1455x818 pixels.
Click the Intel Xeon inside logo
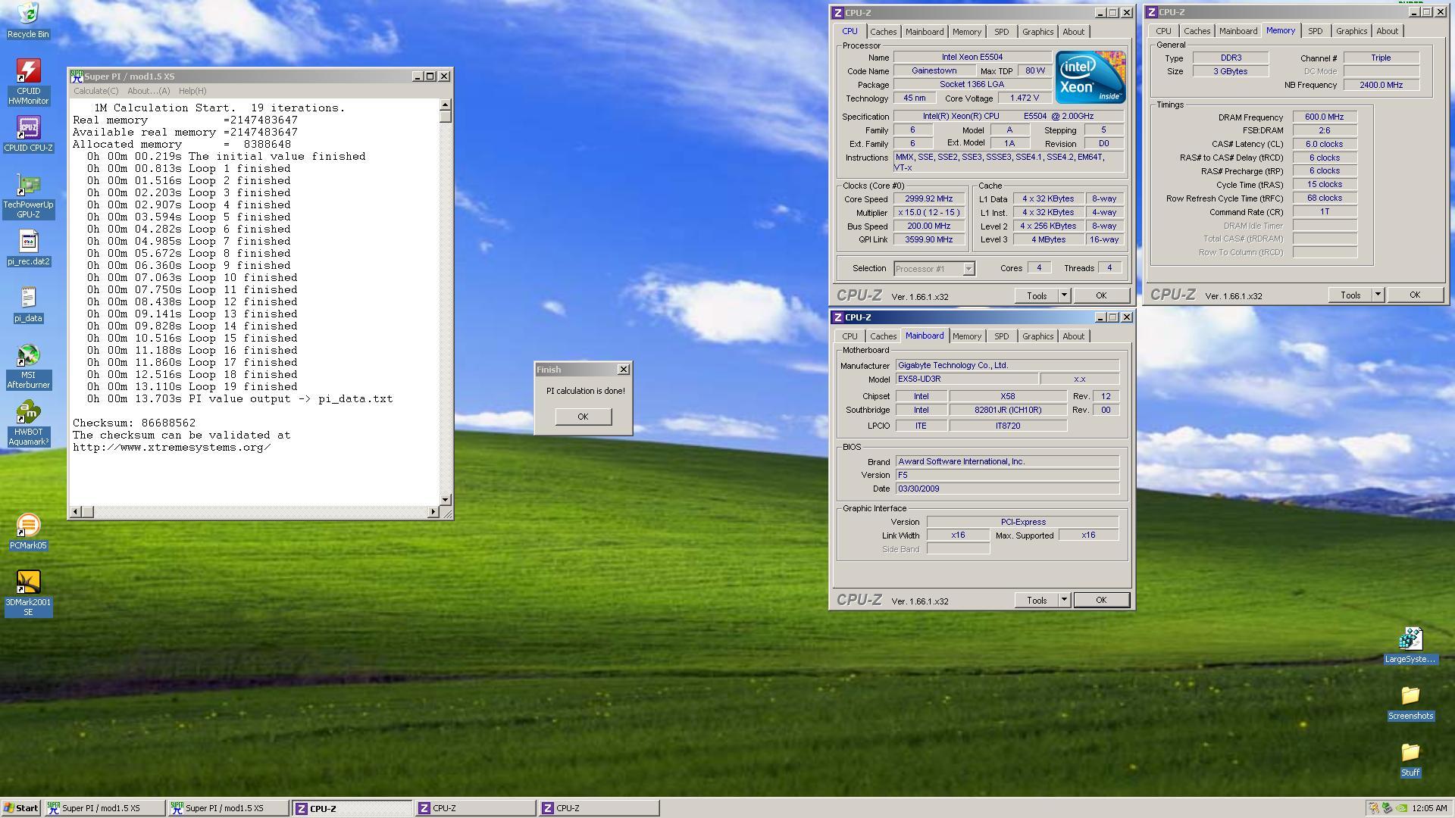click(1090, 76)
